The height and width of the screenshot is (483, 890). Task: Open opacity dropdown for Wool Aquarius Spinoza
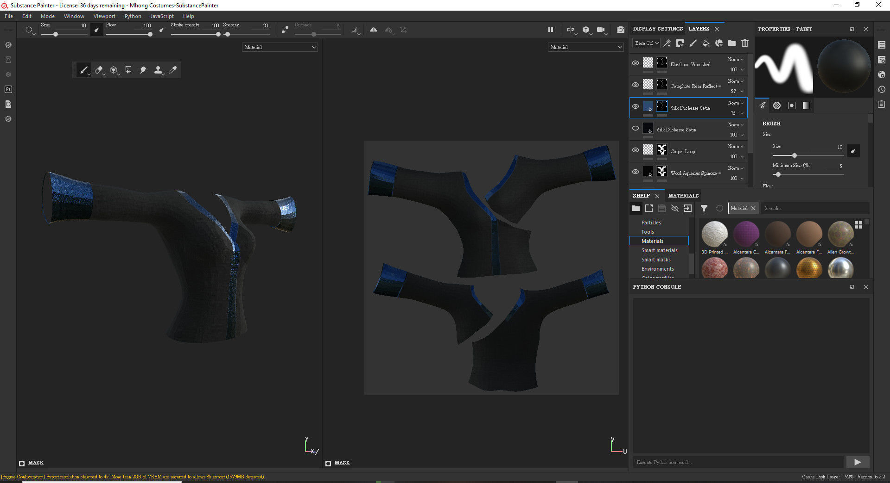(736, 178)
